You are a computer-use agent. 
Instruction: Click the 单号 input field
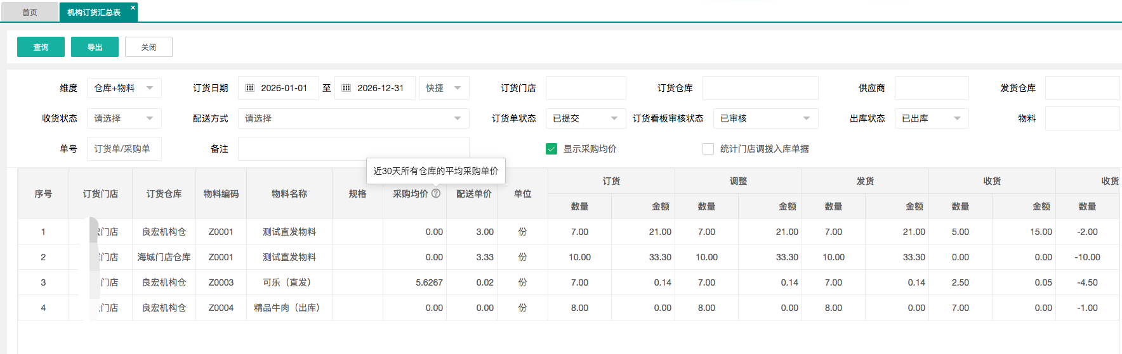[x=124, y=149]
